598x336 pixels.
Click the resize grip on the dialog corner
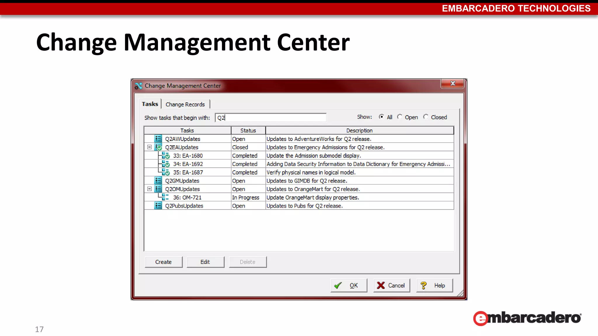click(x=460, y=293)
